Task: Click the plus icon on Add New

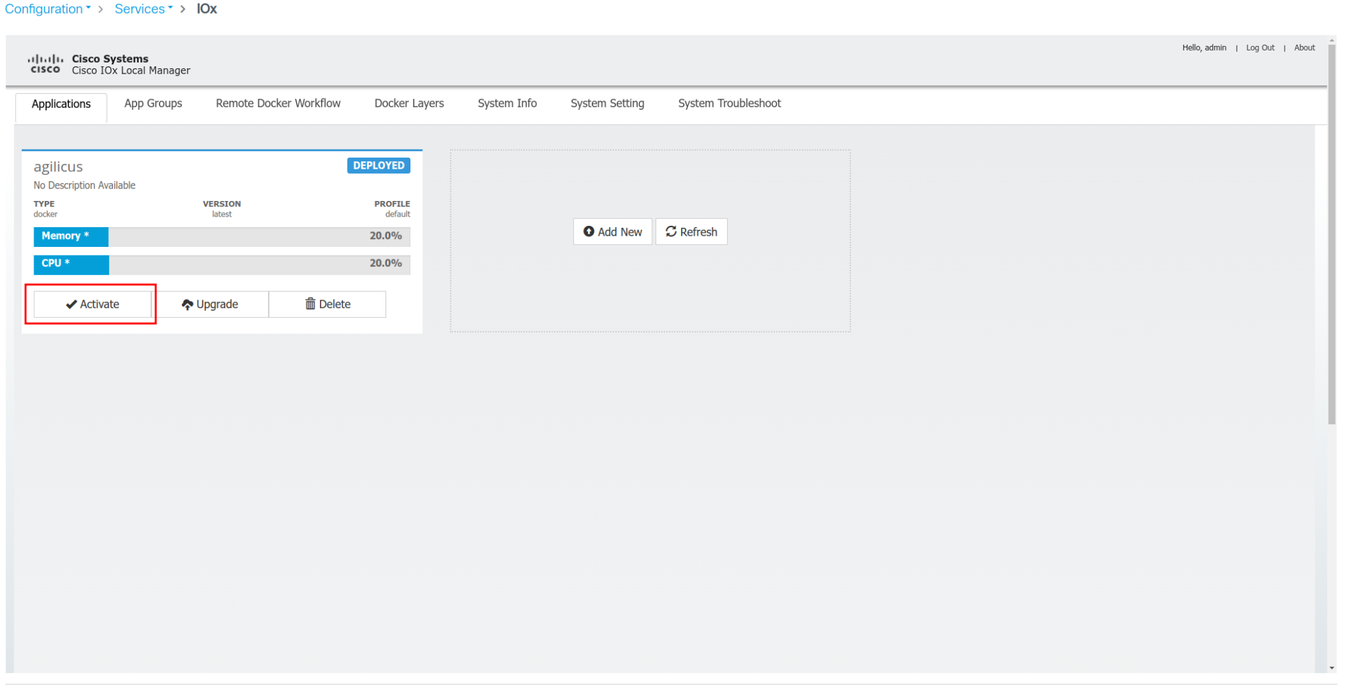Action: tap(589, 232)
